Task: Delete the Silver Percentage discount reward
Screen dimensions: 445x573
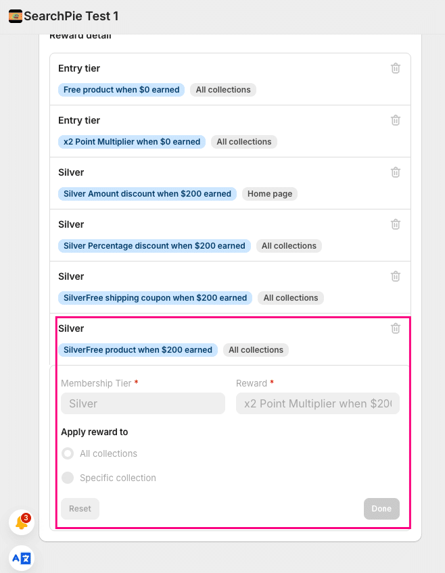Action: (x=396, y=224)
